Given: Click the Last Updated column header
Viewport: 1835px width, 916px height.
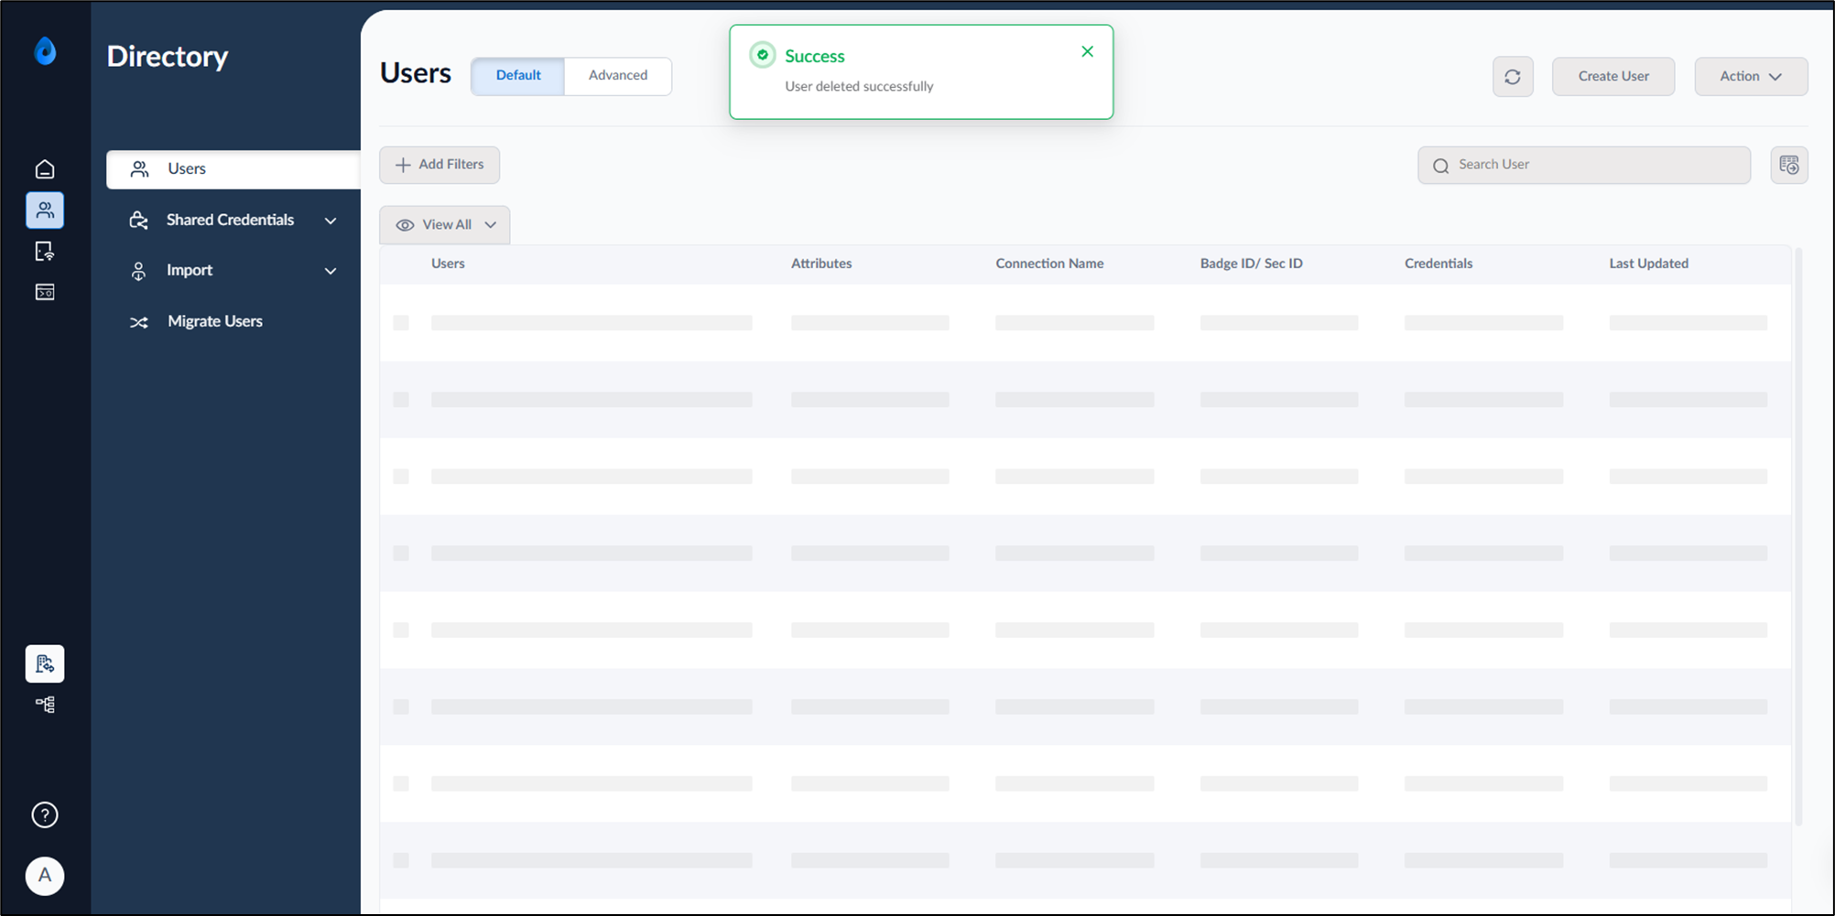Looking at the screenshot, I should pos(1648,264).
